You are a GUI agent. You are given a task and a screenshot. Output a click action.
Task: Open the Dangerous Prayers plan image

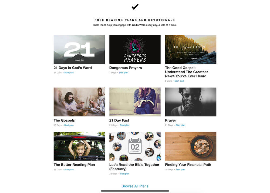(135, 49)
